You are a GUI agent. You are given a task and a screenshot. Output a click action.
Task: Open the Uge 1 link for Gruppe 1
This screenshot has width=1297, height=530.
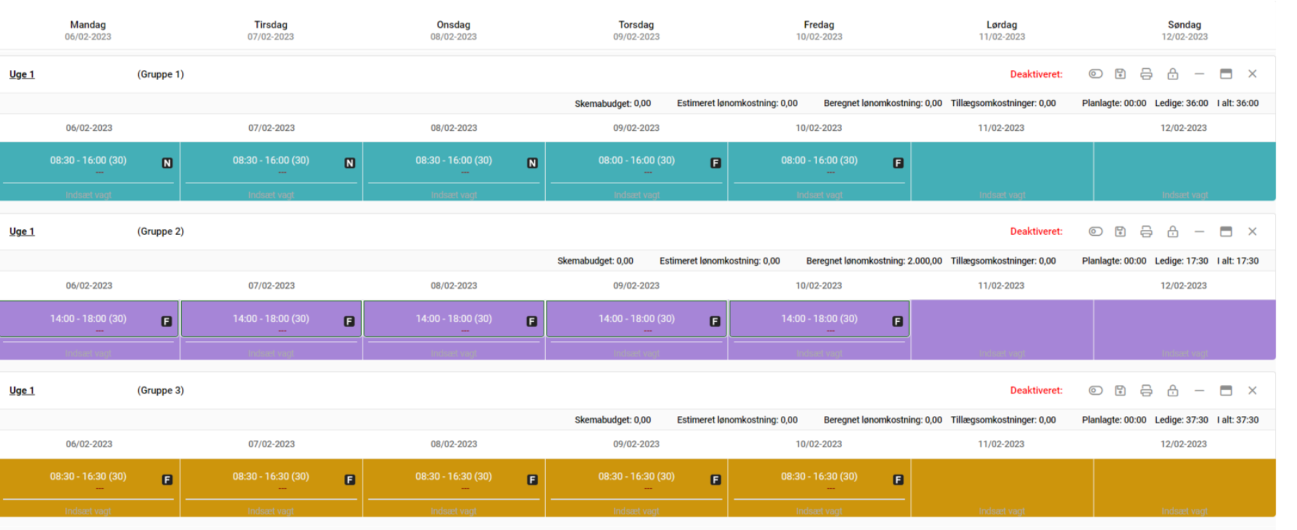pyautogui.click(x=22, y=74)
